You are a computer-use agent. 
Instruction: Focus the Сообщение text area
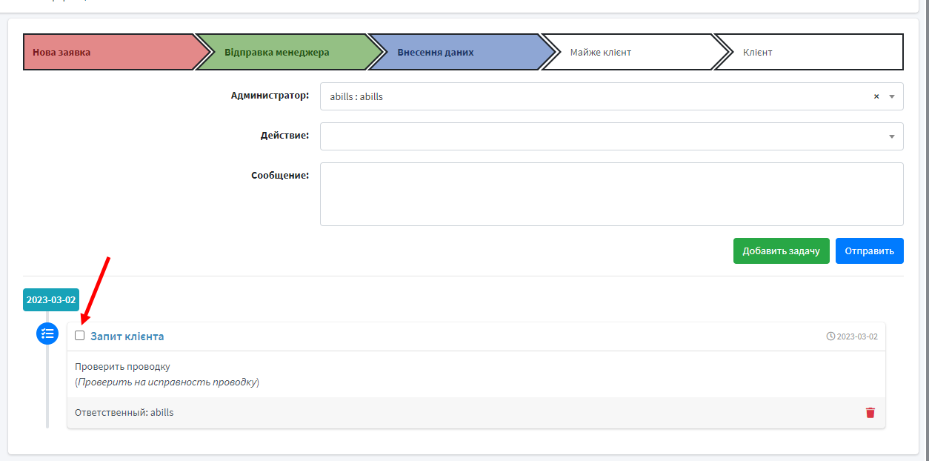611,194
